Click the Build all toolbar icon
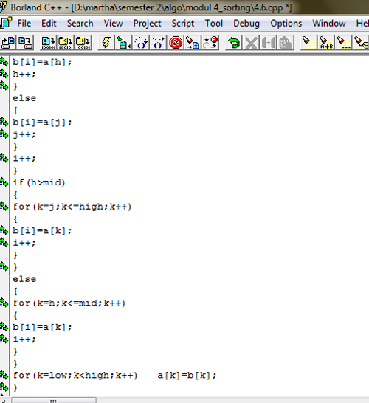369x403 pixels. (83, 42)
